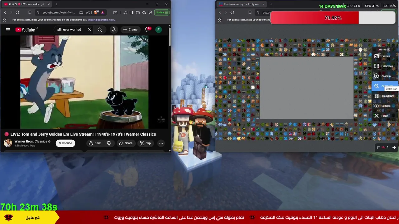The width and height of the screenshot is (399, 224).
Task: Bookmark the puzzle page
Action: pyautogui.click(x=250, y=12)
